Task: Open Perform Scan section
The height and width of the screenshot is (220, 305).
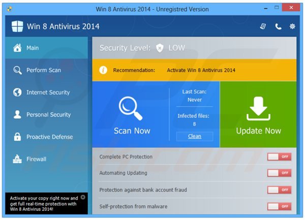Action: click(46, 70)
